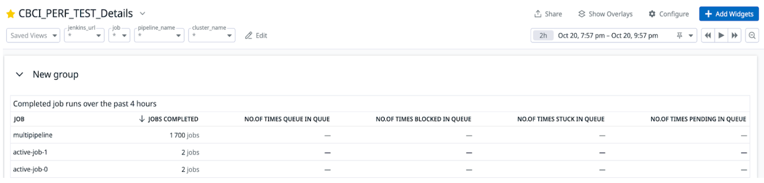764x183 pixels.
Task: Step the time range forward
Action: coord(734,36)
